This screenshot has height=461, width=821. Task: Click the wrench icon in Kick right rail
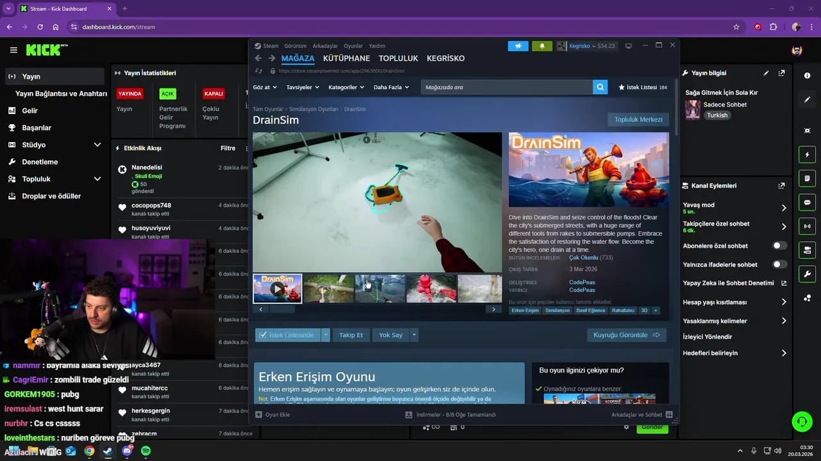807,274
